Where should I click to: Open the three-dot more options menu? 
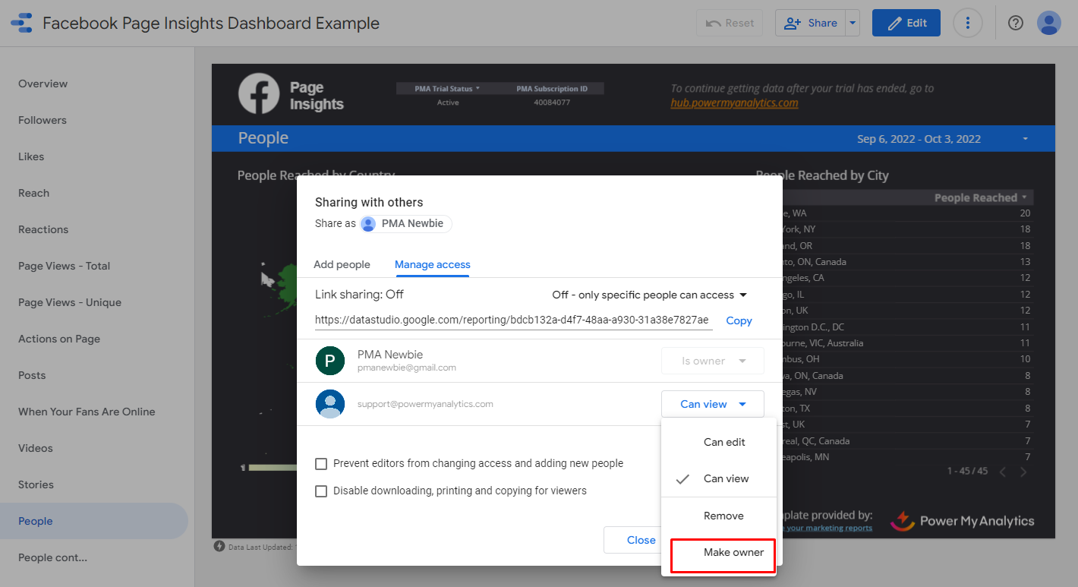[966, 23]
